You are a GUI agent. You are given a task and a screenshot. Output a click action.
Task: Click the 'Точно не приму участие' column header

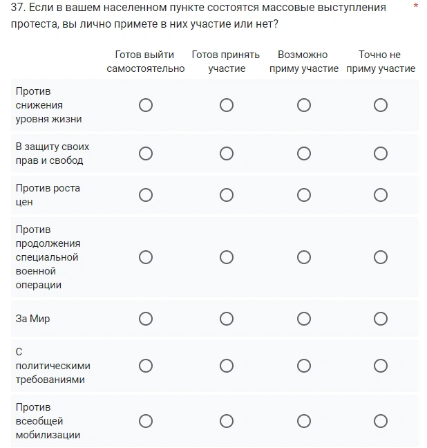pos(381,62)
